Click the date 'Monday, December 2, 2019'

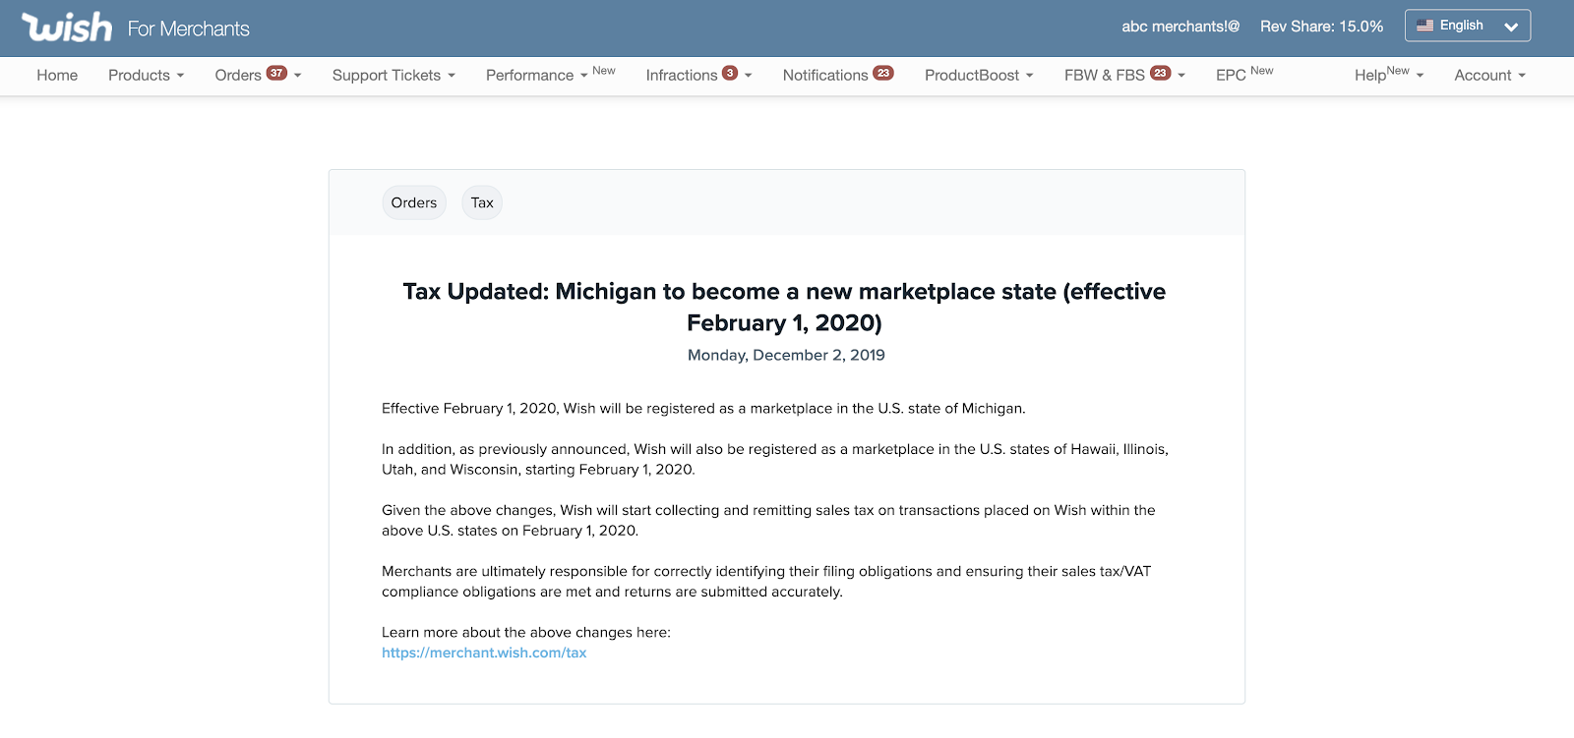786,355
